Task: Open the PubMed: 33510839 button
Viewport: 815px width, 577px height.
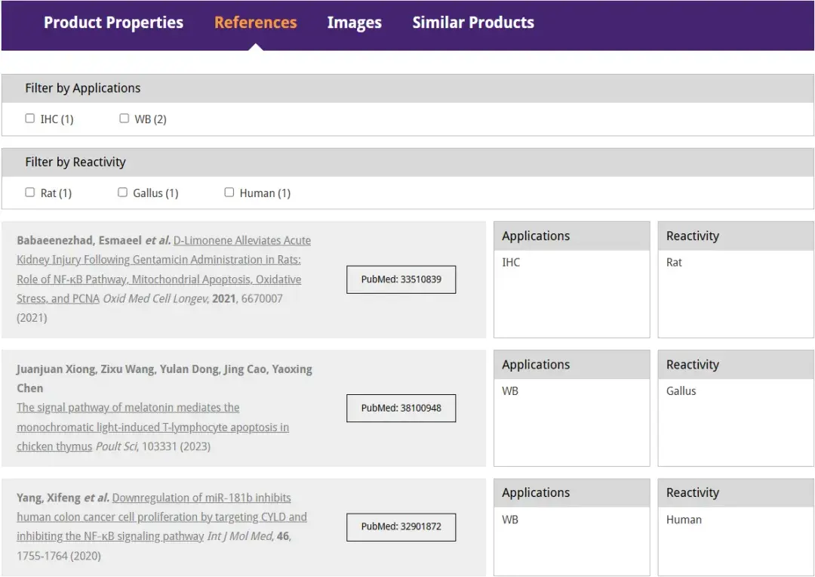Action: 401,279
